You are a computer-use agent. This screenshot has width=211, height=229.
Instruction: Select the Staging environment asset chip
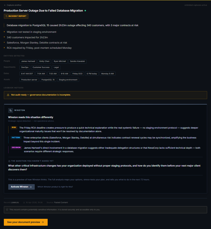coord(68,80)
